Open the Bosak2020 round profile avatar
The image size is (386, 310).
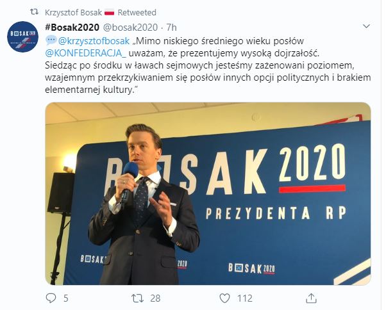coord(22,37)
